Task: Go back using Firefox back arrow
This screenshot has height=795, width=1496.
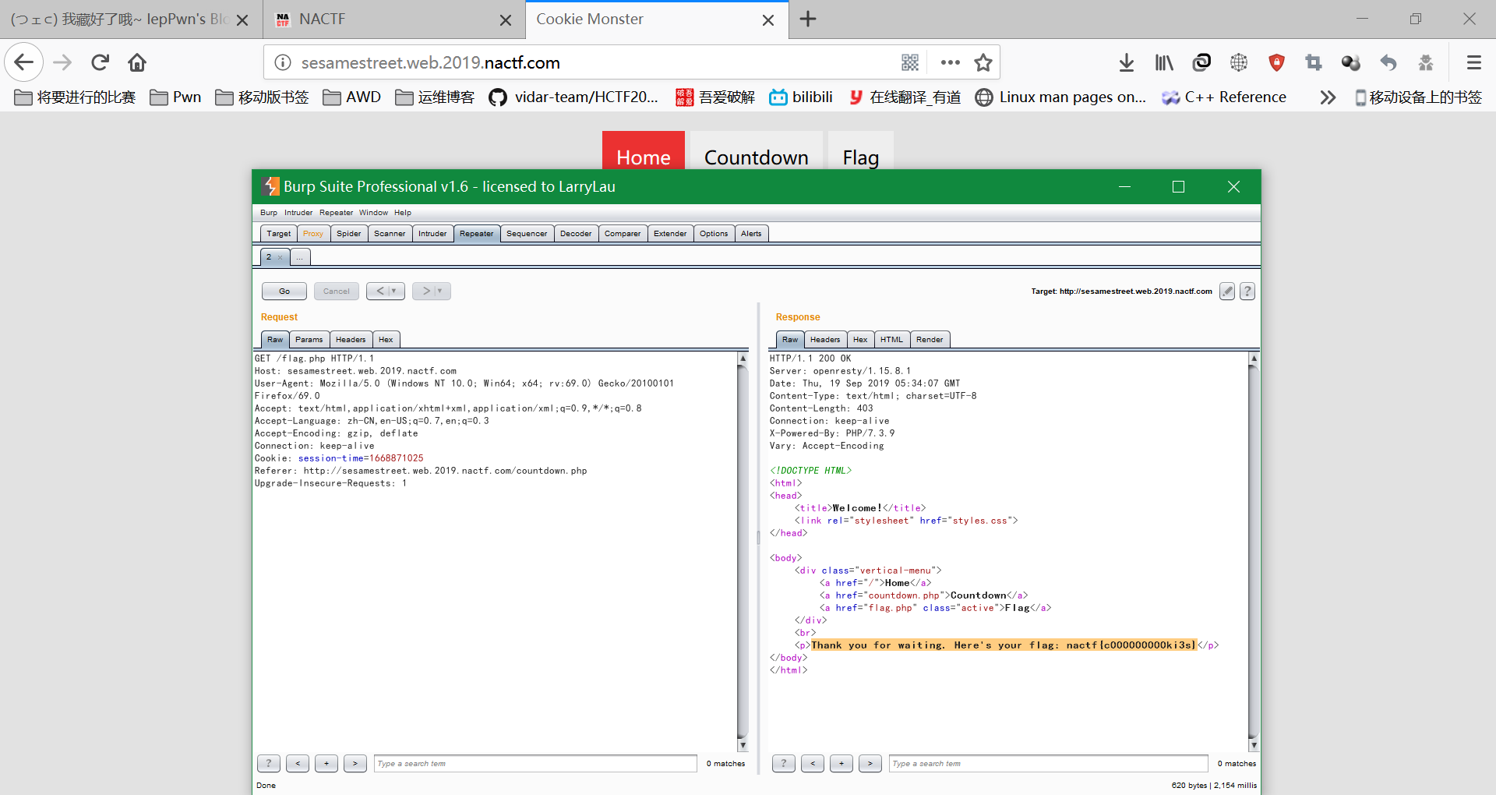Action: (24, 62)
